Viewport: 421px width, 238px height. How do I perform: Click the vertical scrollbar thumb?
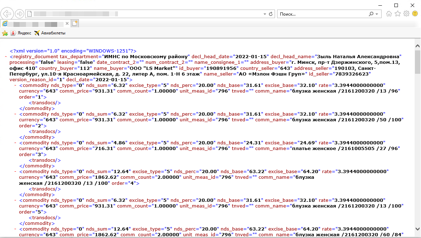tap(417, 62)
